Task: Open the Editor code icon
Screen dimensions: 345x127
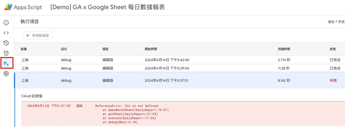Action: [6, 33]
